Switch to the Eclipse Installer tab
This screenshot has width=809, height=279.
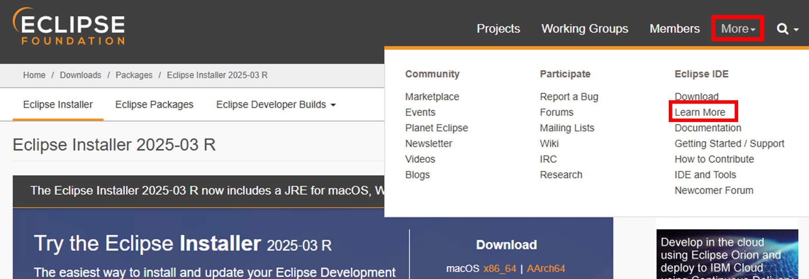58,104
